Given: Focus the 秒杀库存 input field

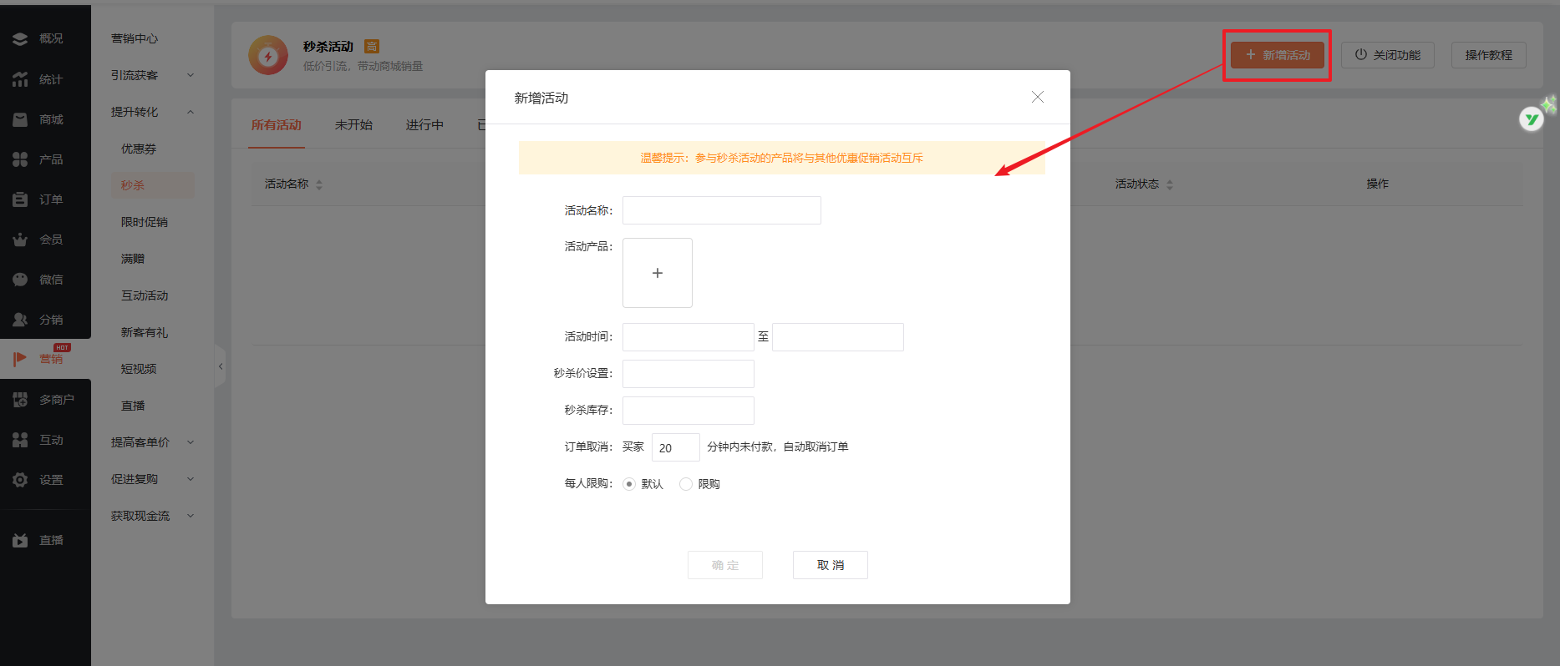Looking at the screenshot, I should 689,411.
